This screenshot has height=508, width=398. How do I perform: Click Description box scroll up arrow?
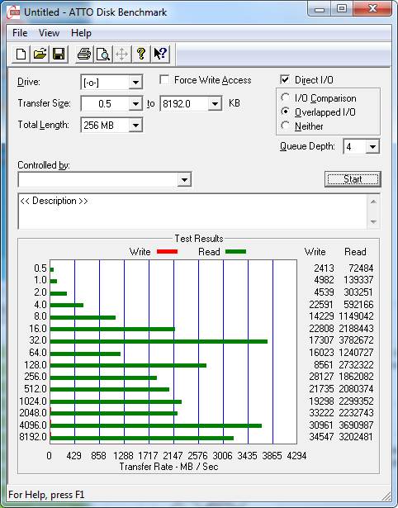[373, 202]
